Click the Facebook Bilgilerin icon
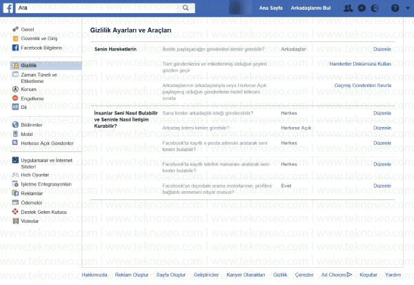Image resolution: width=414 pixels, height=285 pixels. pos(16,48)
